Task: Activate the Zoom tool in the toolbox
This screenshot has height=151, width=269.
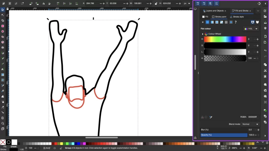Action: pyautogui.click(x=3, y=123)
